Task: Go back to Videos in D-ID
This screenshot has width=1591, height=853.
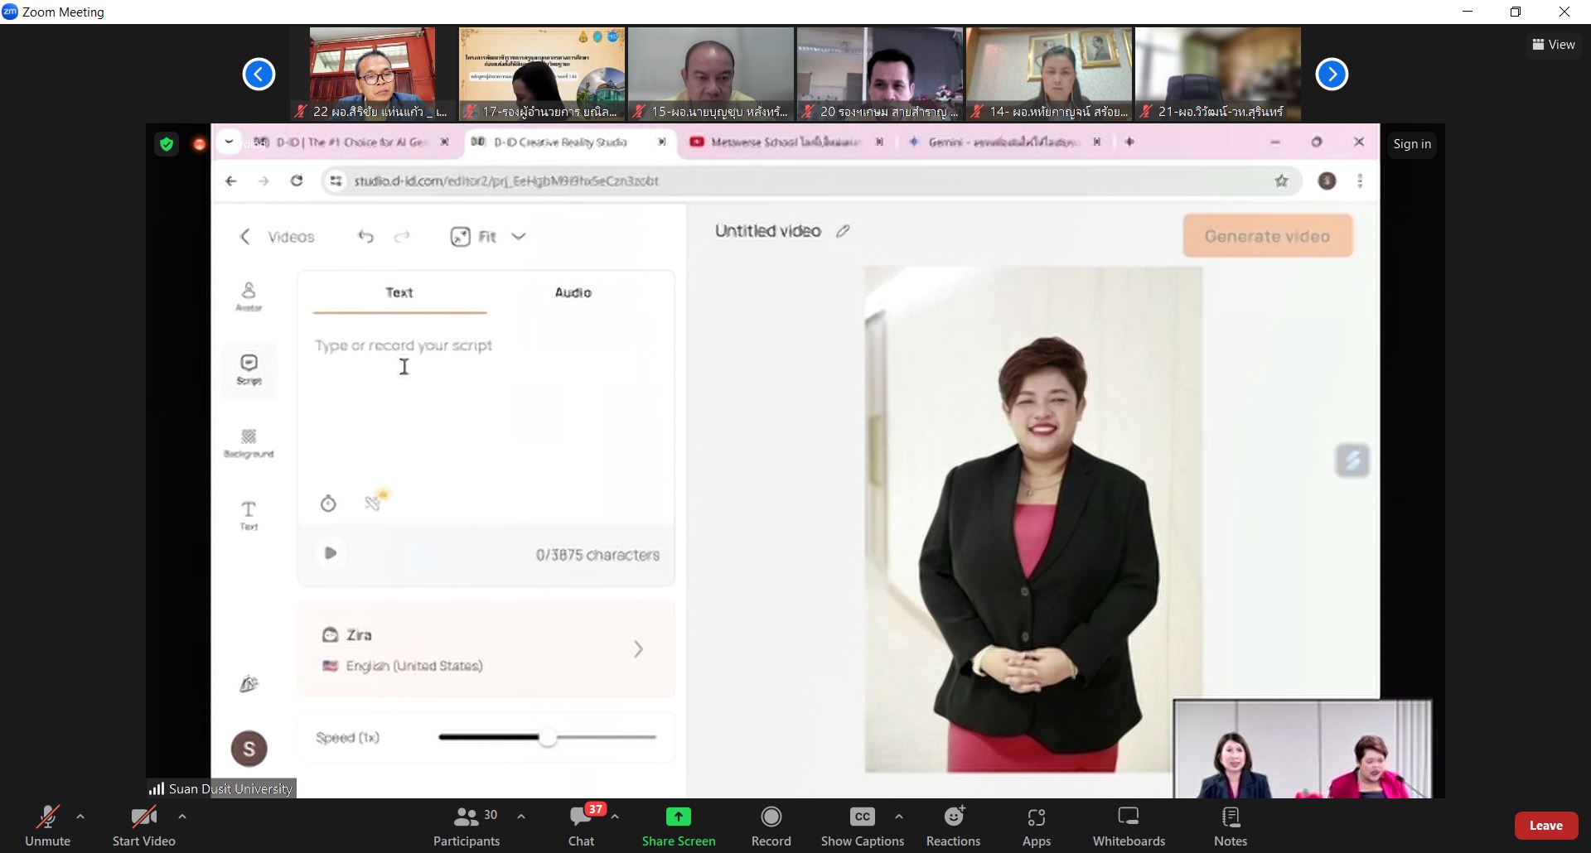Action: tap(278, 237)
